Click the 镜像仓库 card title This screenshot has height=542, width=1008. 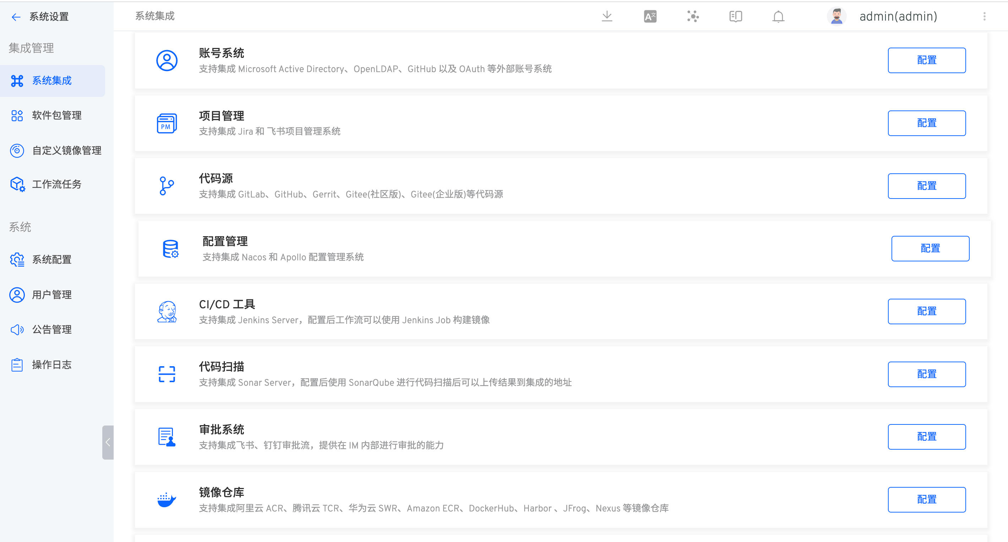click(x=222, y=492)
